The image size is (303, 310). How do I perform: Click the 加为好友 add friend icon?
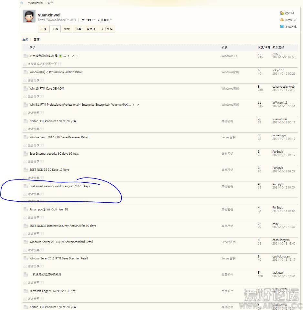pyautogui.click(x=282, y=20)
